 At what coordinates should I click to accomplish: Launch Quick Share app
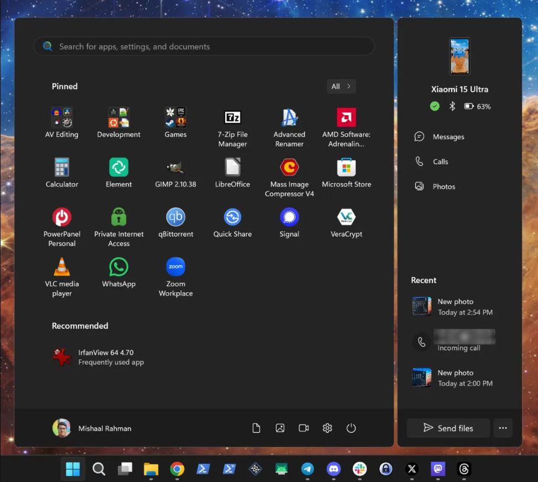pos(232,217)
